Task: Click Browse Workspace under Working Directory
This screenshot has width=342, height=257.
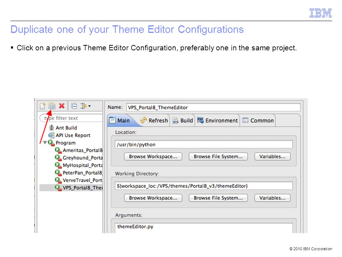Action: (x=153, y=198)
